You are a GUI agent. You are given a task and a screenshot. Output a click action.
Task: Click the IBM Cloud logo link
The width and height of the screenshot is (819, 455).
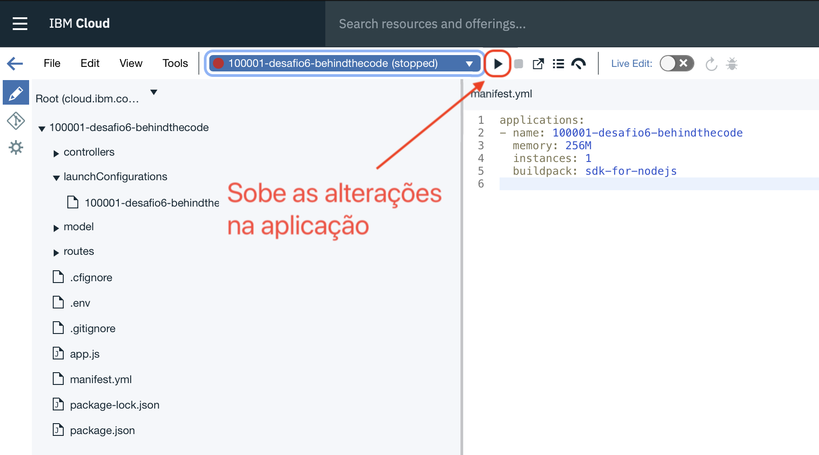[79, 23]
